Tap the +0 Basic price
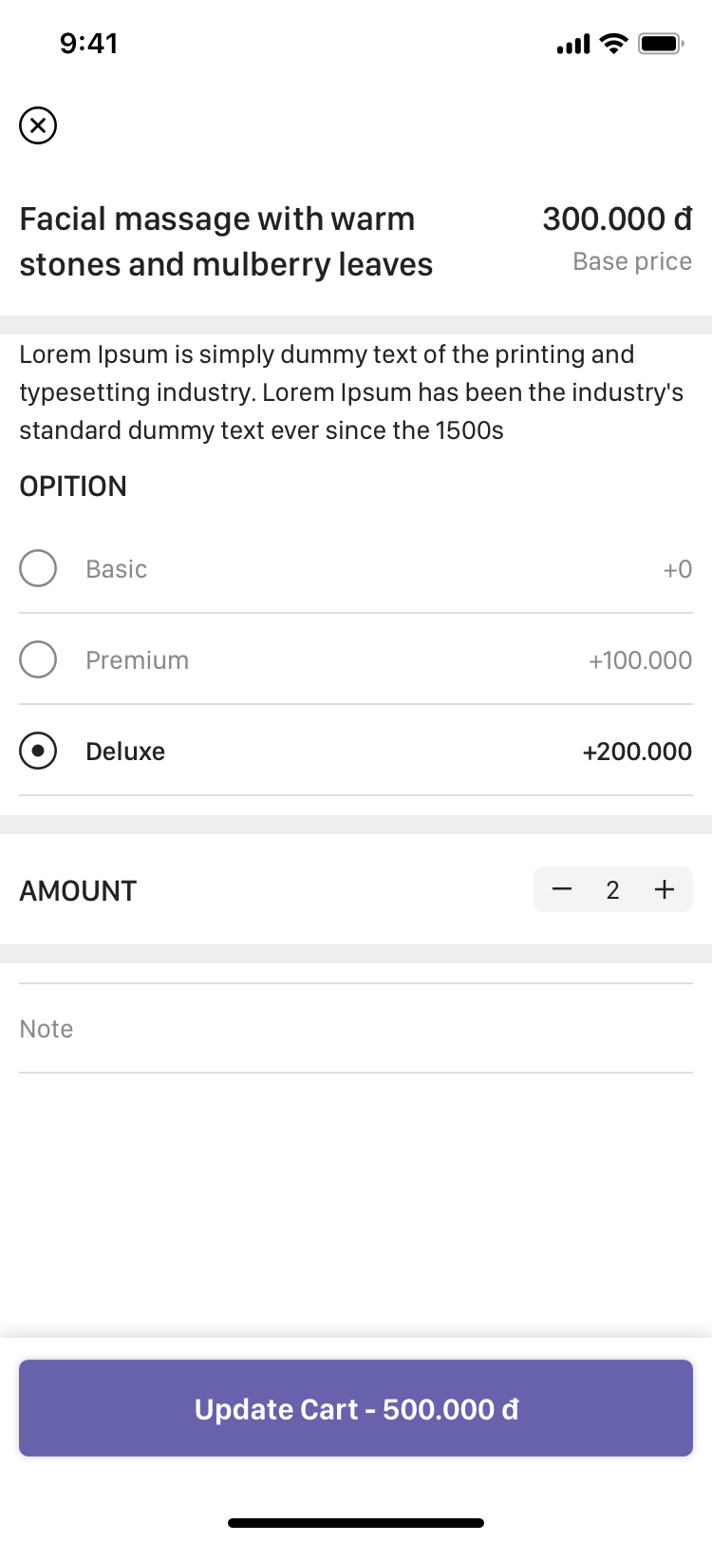 [x=677, y=569]
